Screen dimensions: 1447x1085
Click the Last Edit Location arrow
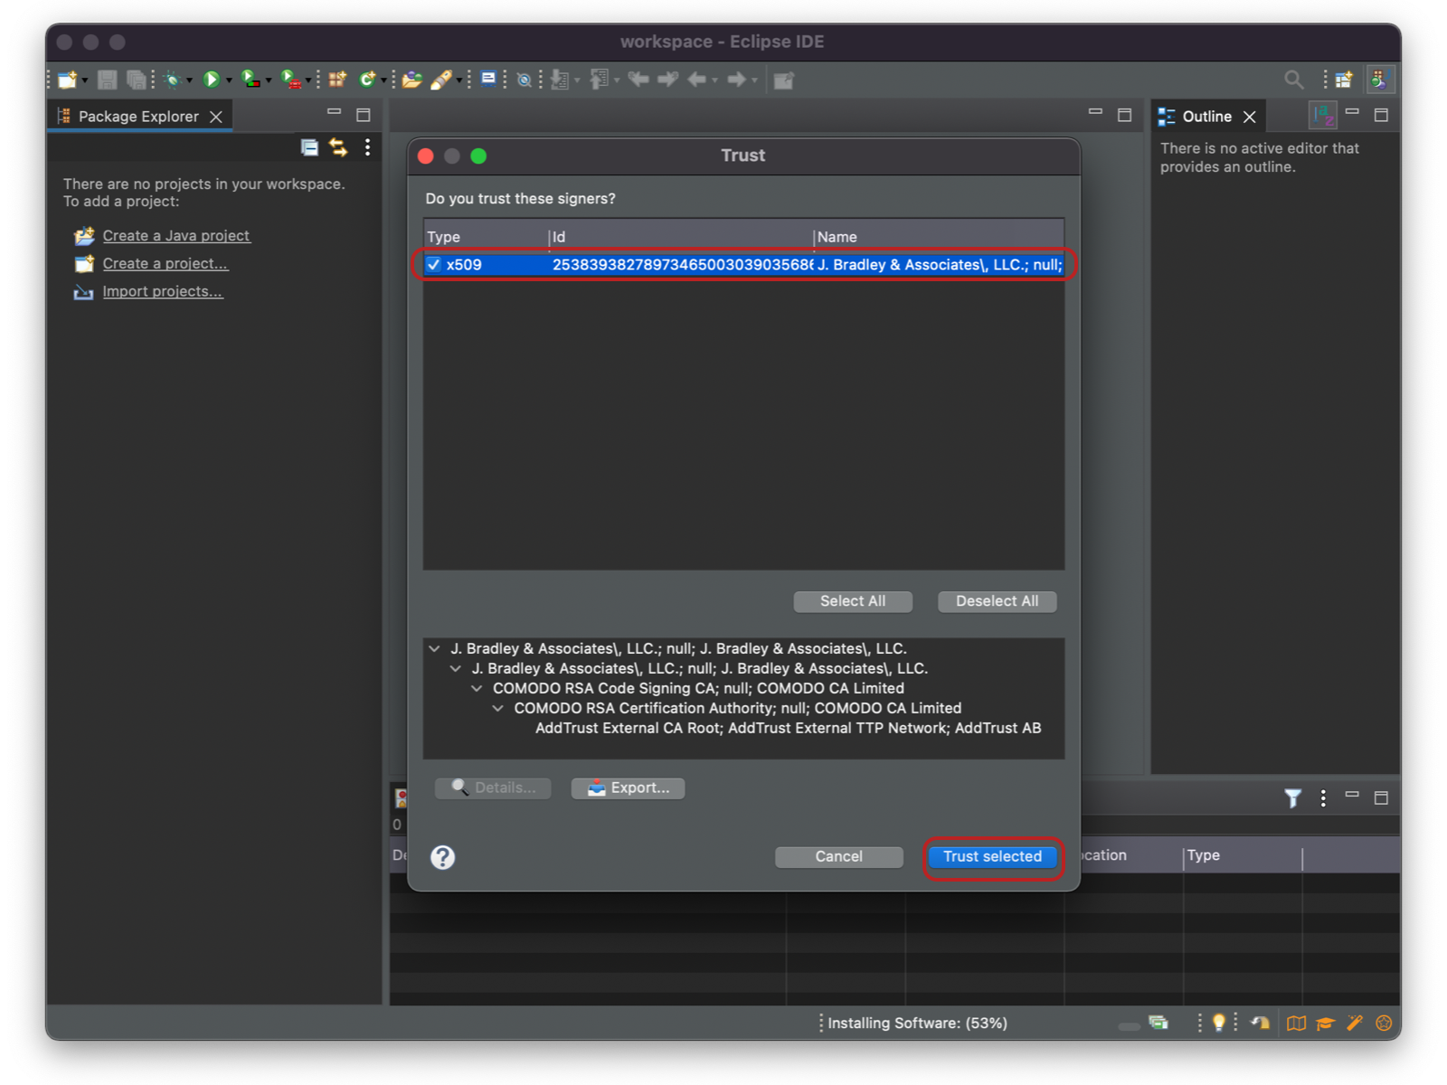638,80
